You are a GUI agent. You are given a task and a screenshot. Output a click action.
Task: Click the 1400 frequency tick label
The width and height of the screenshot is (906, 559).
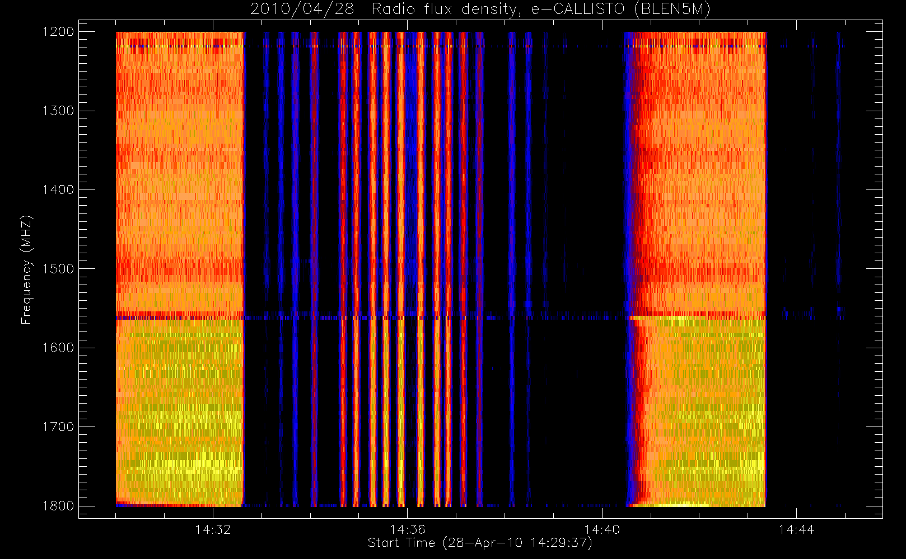(58, 190)
